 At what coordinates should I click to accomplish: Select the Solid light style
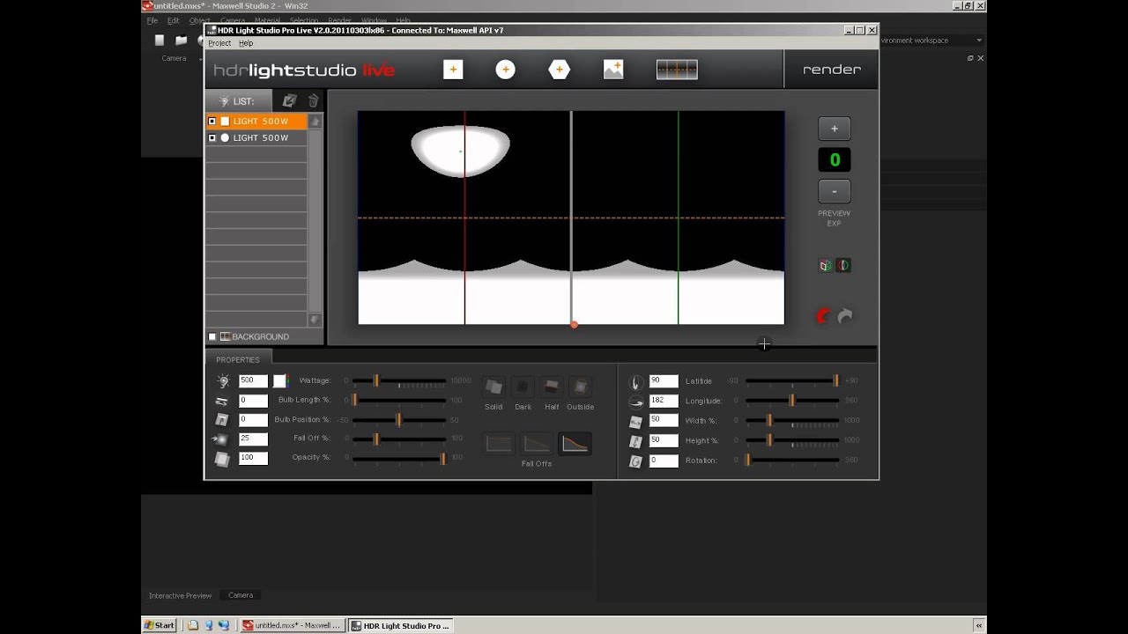[493, 387]
